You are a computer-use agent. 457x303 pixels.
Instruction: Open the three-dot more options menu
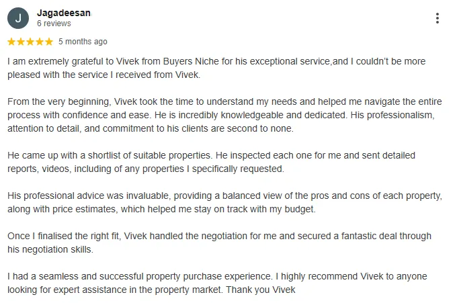click(438, 18)
